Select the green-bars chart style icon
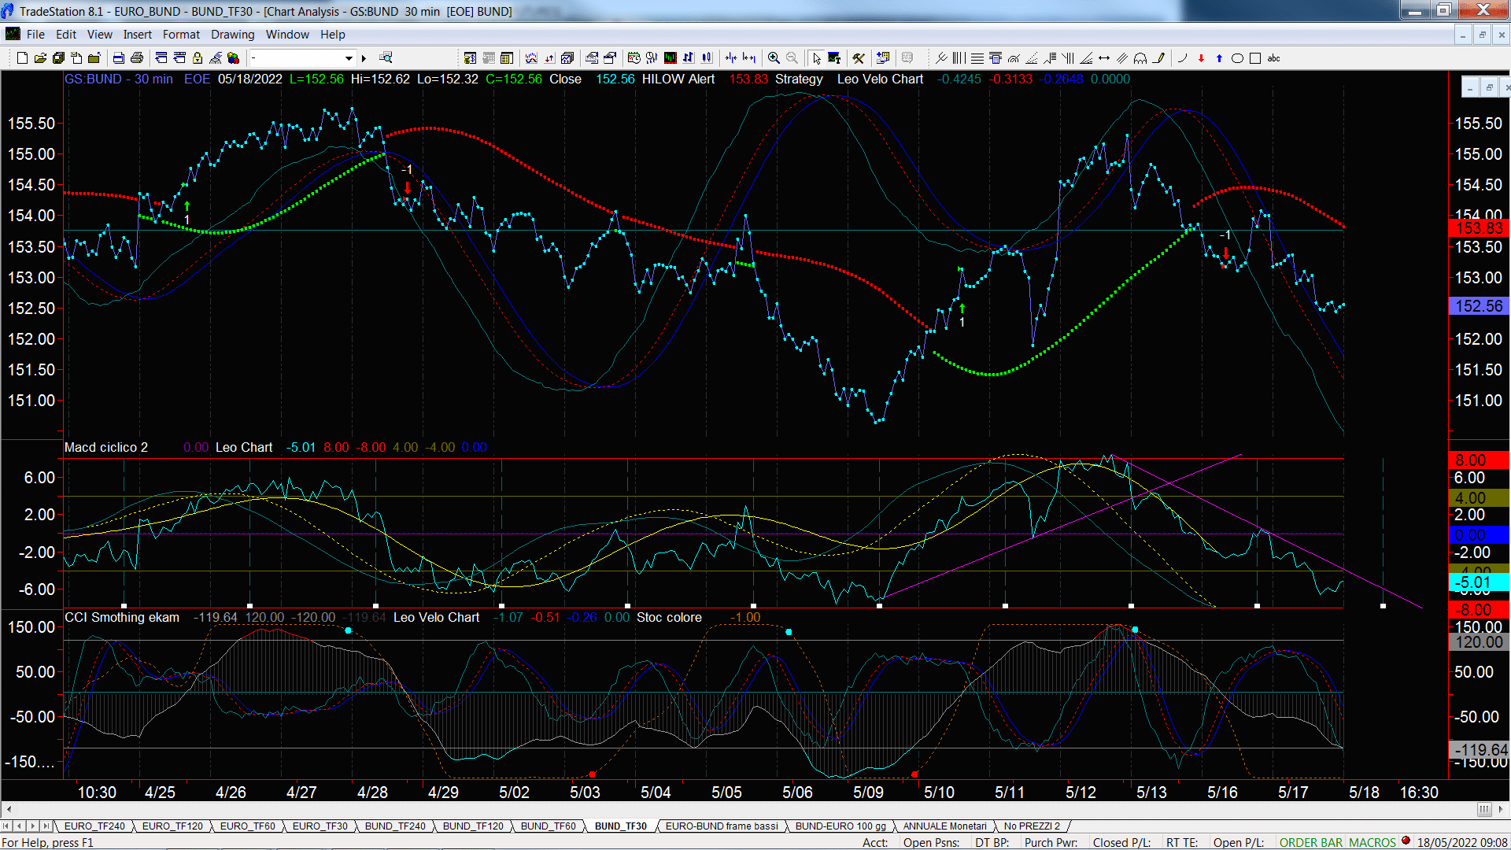 670,57
